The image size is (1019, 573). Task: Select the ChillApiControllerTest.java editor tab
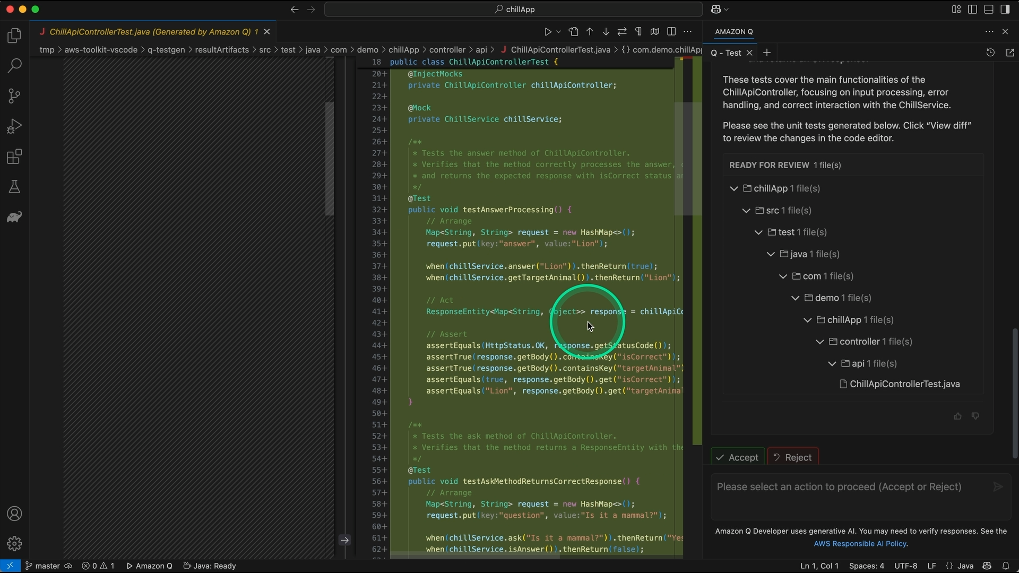click(x=150, y=32)
